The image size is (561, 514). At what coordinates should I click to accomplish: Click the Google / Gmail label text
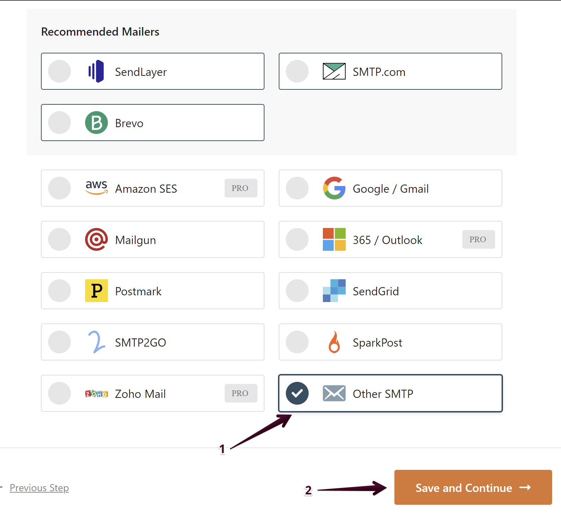point(390,189)
